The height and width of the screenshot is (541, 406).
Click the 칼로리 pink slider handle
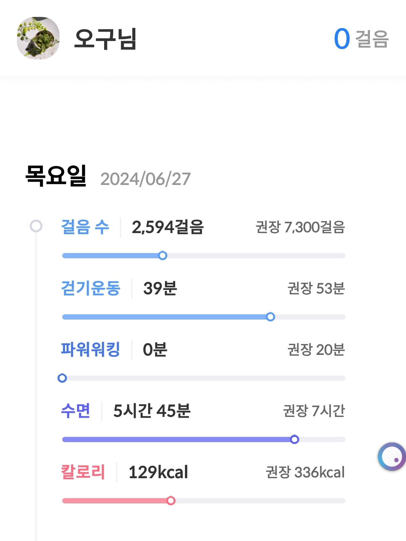coord(171,501)
